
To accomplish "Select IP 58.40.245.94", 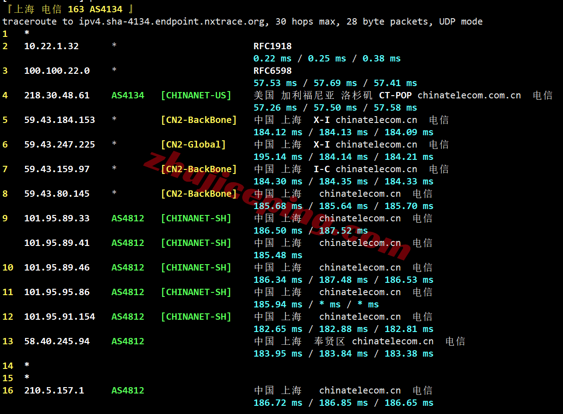I will pos(57,341).
